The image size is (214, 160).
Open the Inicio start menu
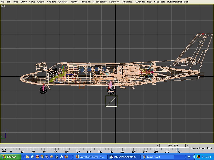click(10, 157)
